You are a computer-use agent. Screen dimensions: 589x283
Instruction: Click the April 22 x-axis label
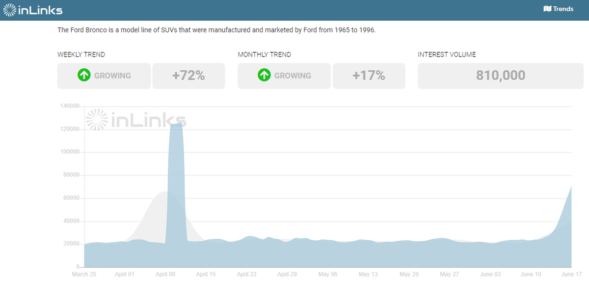click(x=246, y=274)
